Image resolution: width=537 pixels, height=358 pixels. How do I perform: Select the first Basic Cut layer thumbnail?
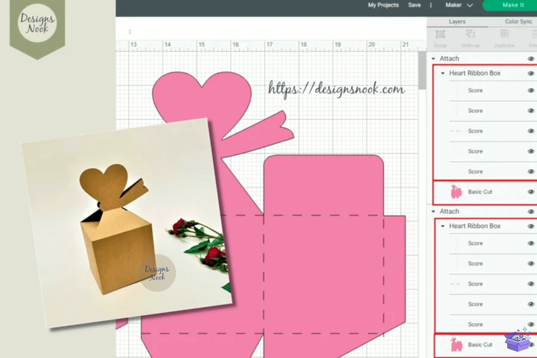click(x=456, y=192)
